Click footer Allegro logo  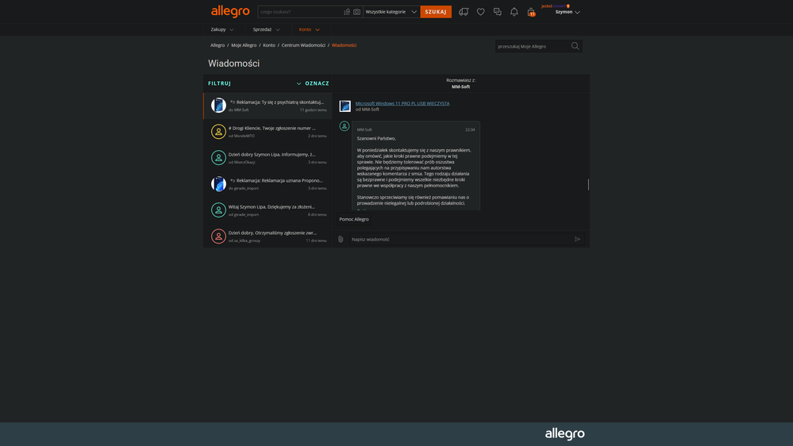pyautogui.click(x=565, y=434)
